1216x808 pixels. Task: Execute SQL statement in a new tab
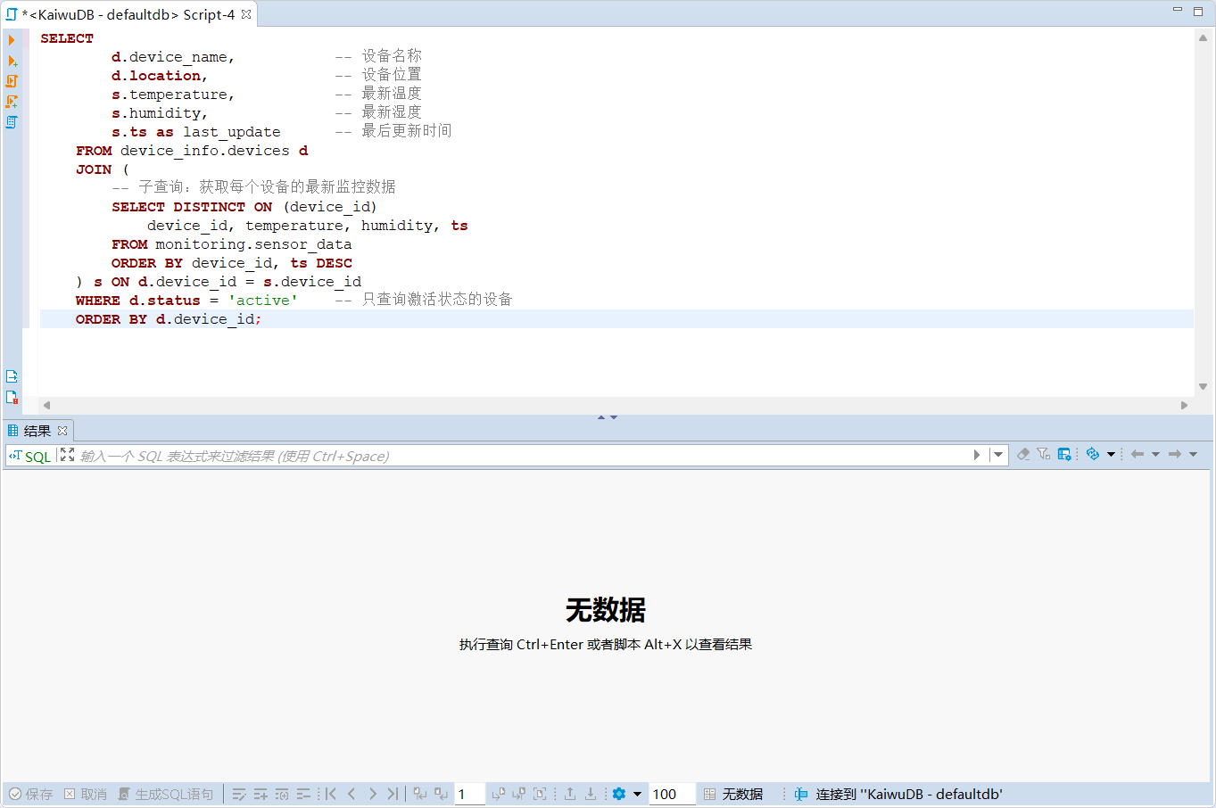tap(12, 61)
